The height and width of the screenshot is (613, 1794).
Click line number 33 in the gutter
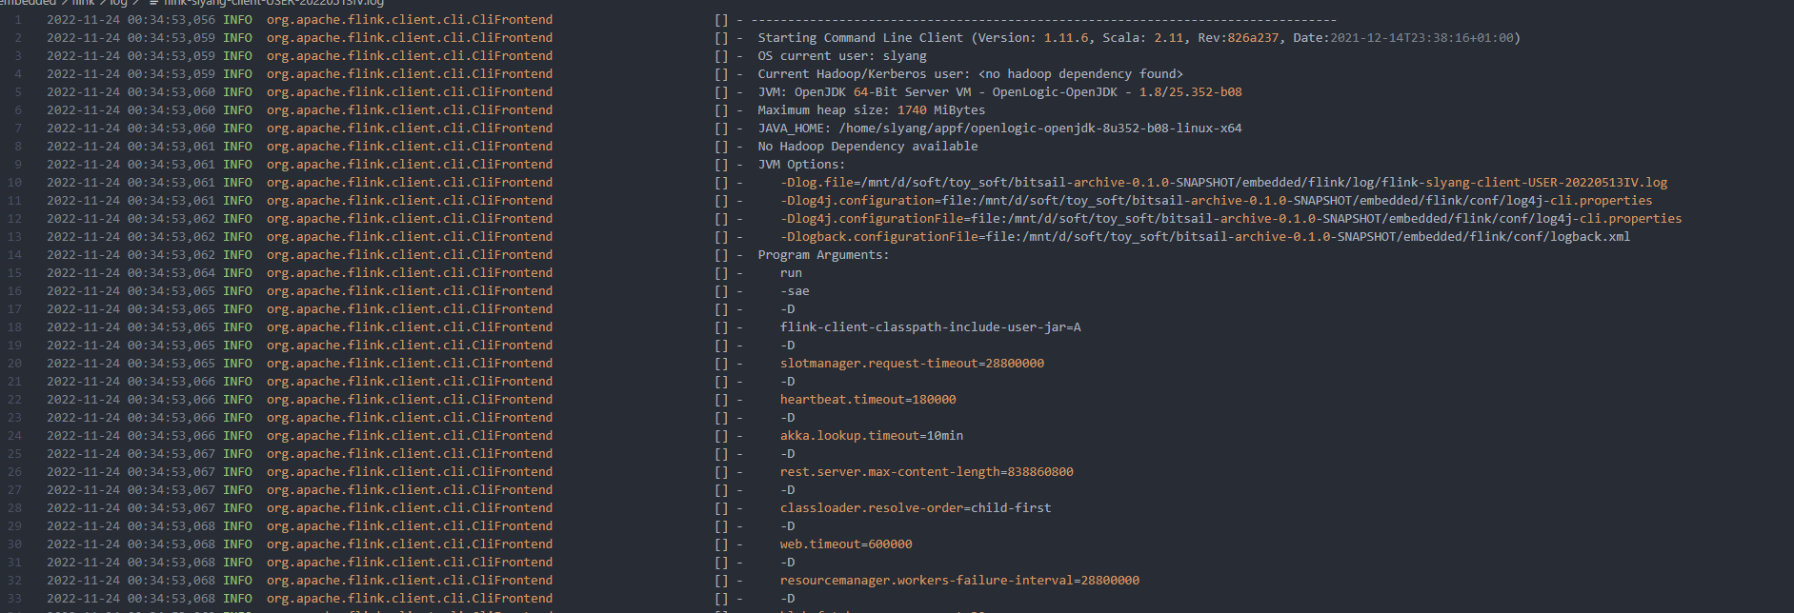tap(14, 599)
